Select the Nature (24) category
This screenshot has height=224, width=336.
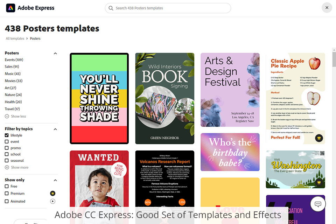point(13,95)
